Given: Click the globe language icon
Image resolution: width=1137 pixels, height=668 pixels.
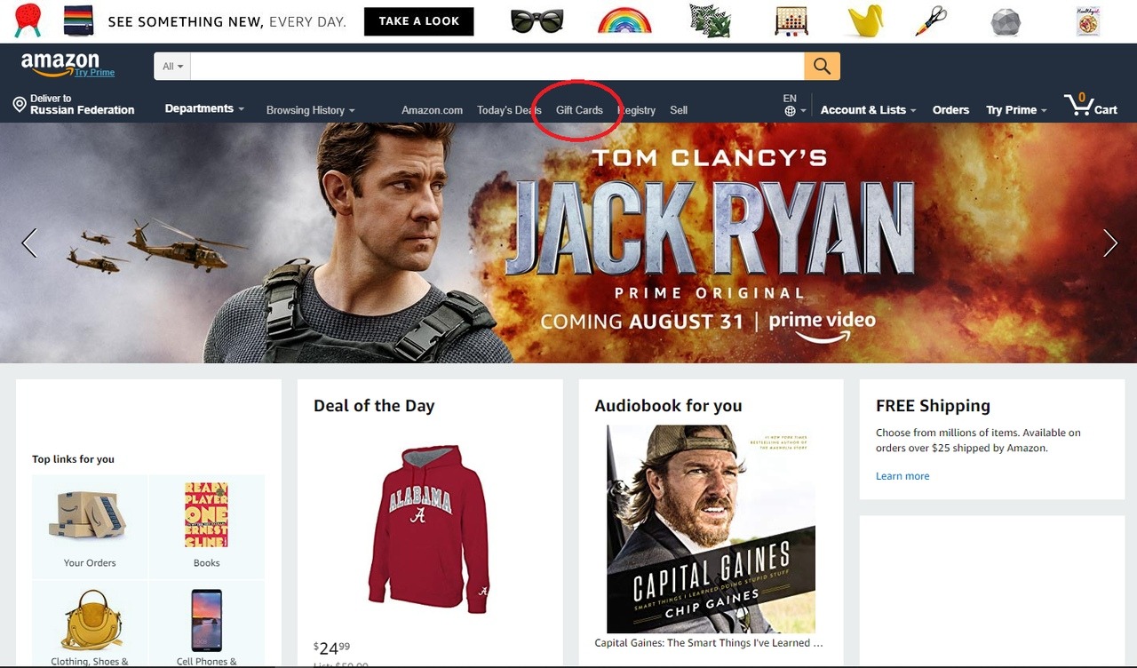Looking at the screenshot, I should [790, 111].
